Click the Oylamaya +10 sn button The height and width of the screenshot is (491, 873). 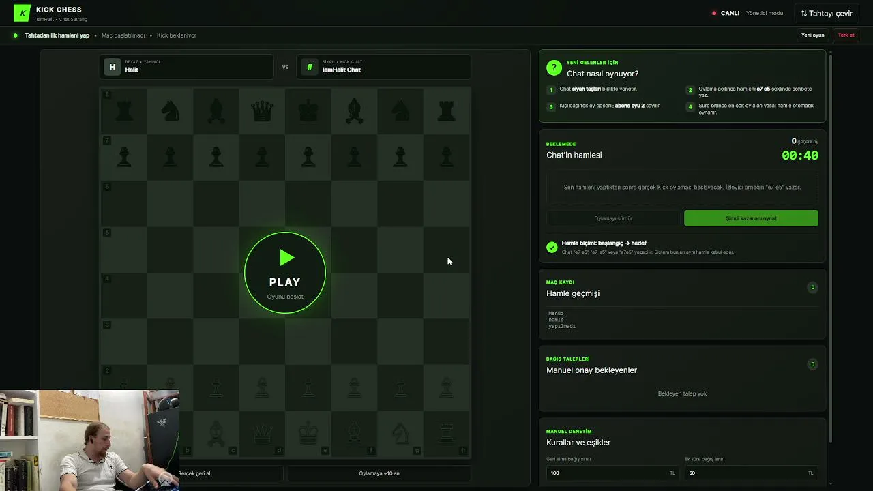[379, 473]
